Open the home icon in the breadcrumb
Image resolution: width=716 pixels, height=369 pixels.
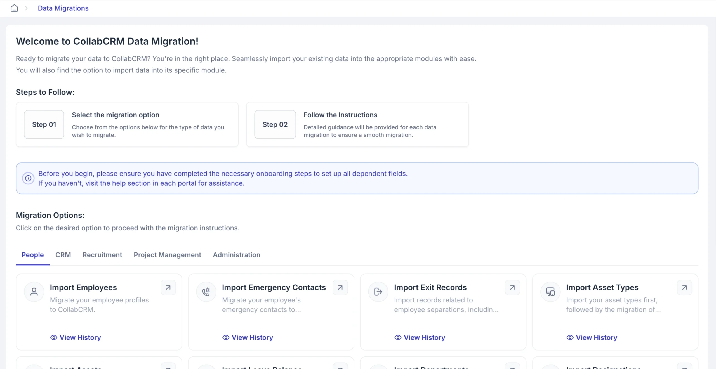[x=14, y=8]
